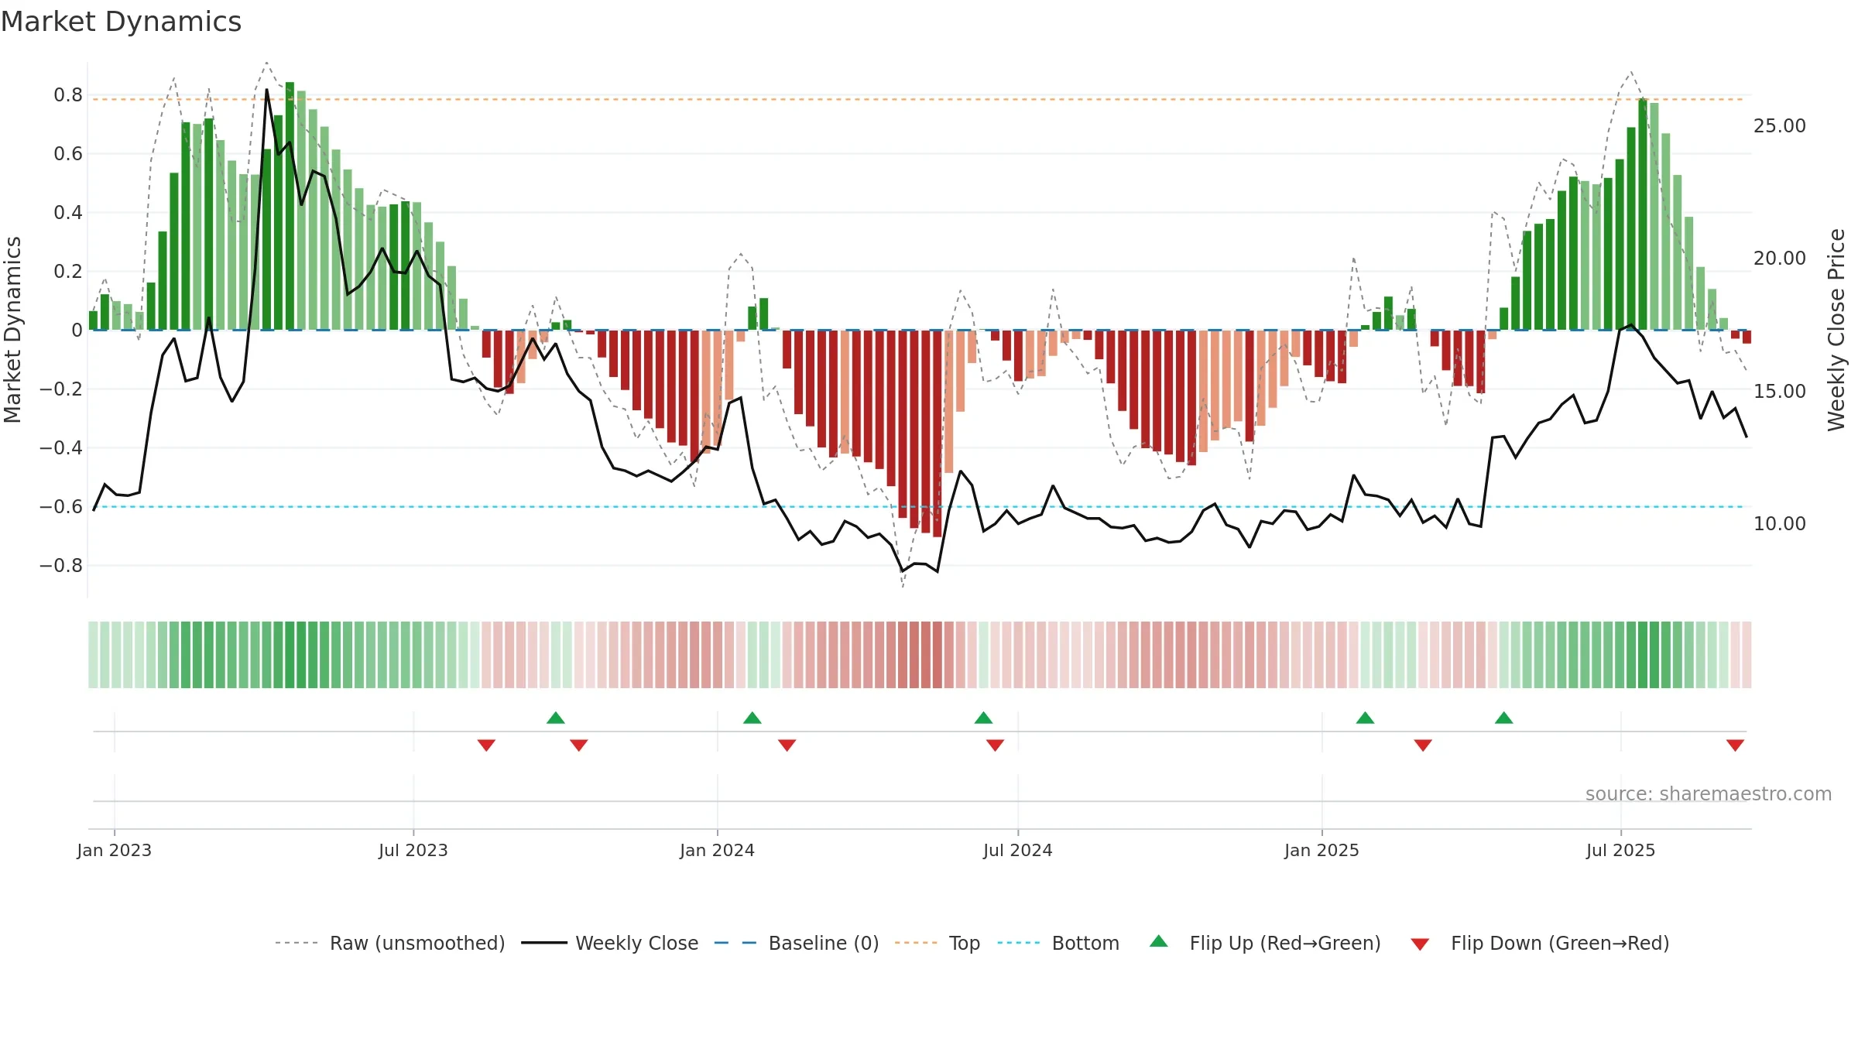Select first red flip-down marker after Jul 2023
This screenshot has height=1045, width=1858.
pos(486,745)
